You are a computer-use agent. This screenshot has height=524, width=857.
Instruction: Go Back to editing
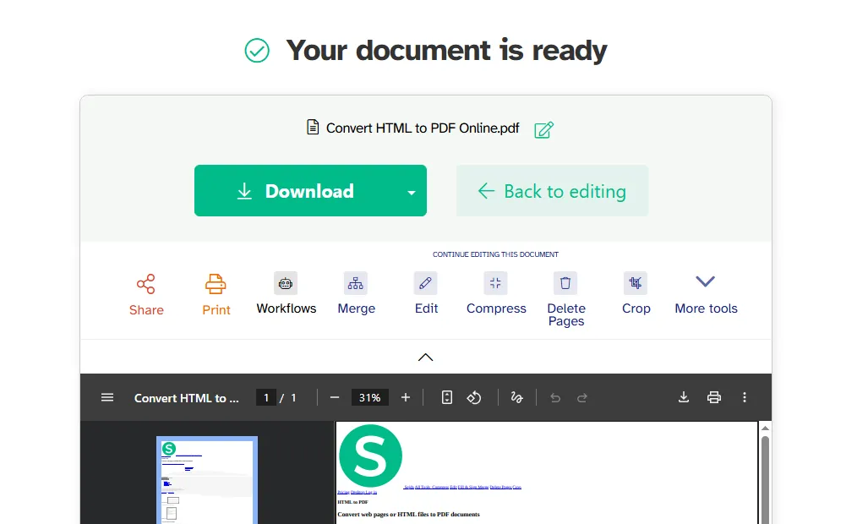point(552,191)
